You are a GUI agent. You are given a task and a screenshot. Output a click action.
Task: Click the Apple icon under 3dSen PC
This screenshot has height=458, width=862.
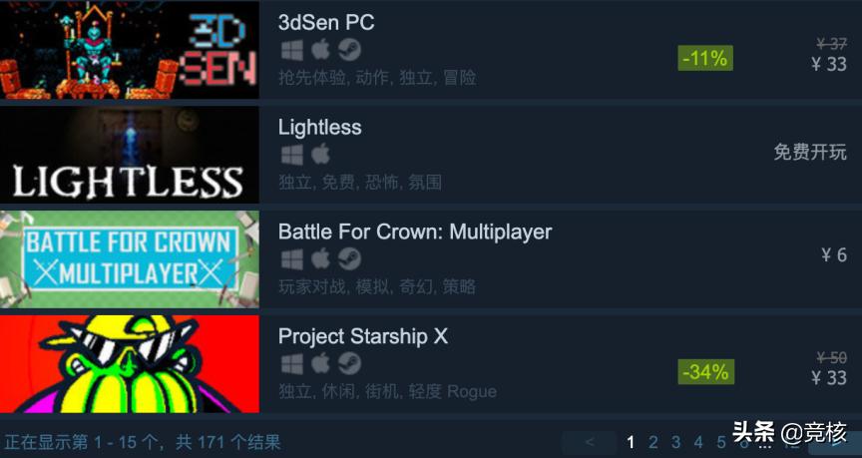(x=320, y=50)
